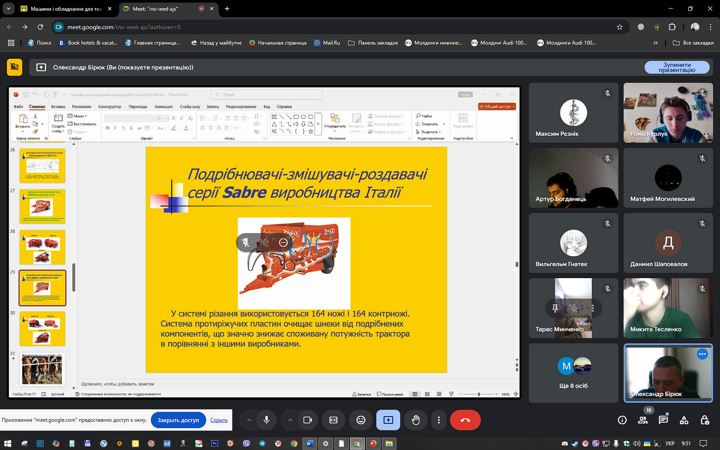Fit slide to current window
This screenshot has height=450, width=720.
click(x=516, y=394)
